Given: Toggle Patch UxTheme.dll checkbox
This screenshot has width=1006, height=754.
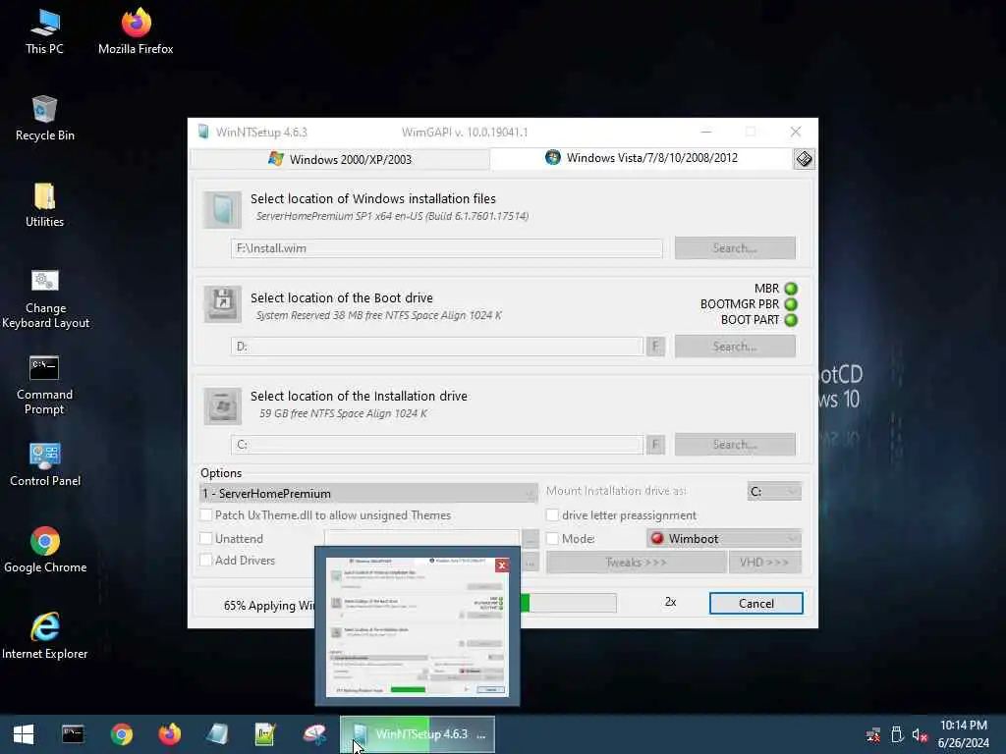Looking at the screenshot, I should coord(206,514).
